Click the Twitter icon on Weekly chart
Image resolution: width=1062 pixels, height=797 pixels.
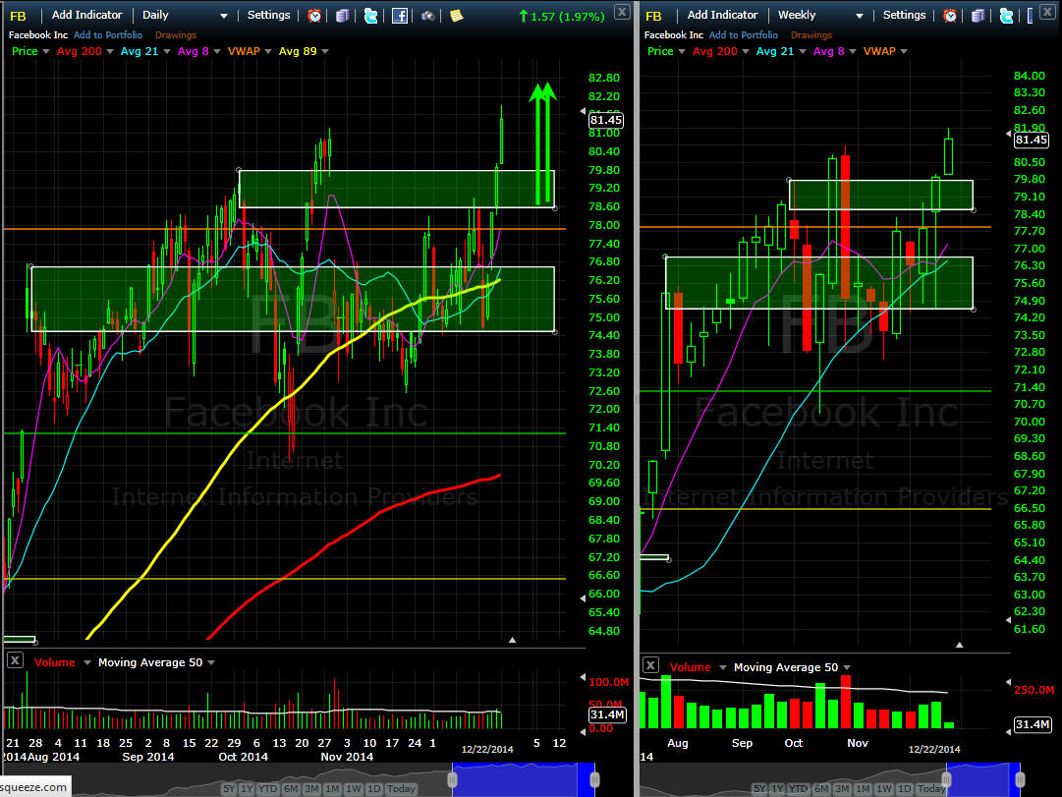[x=1005, y=16]
